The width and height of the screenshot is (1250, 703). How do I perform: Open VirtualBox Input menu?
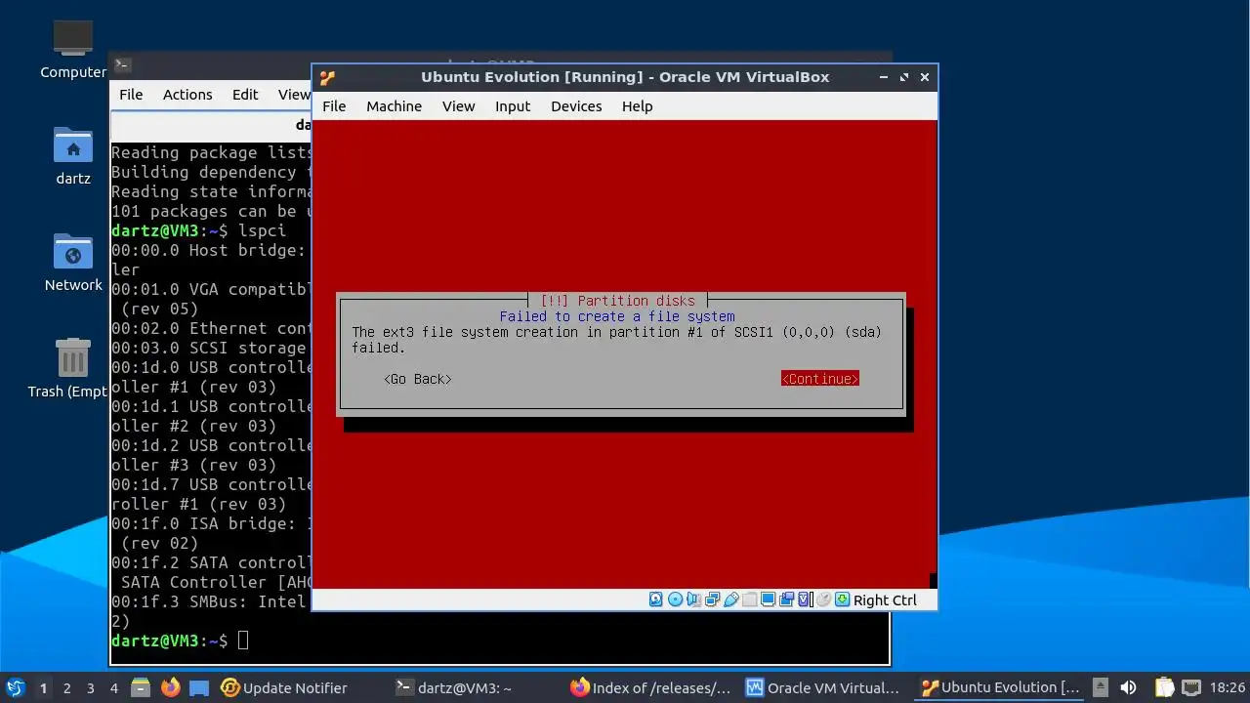tap(513, 106)
